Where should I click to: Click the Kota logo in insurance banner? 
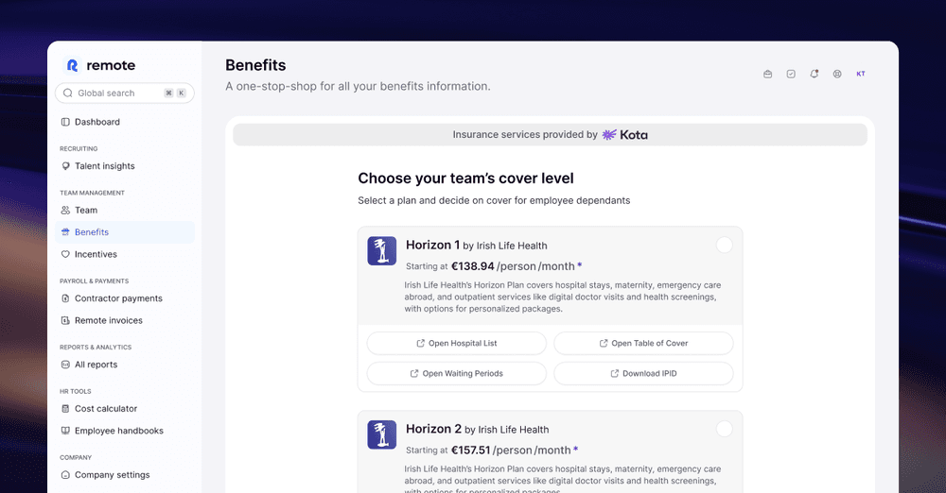click(625, 135)
